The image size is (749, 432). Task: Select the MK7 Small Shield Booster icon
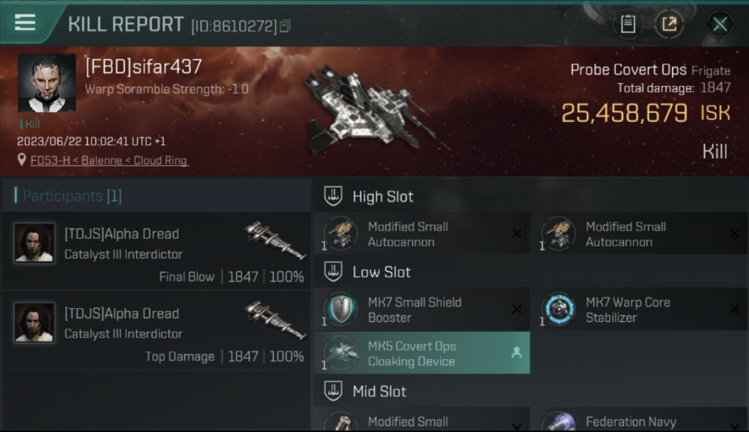coord(341,310)
